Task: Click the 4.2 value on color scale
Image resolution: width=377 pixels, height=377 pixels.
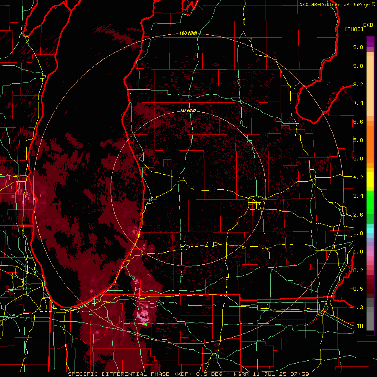Action: point(358,178)
